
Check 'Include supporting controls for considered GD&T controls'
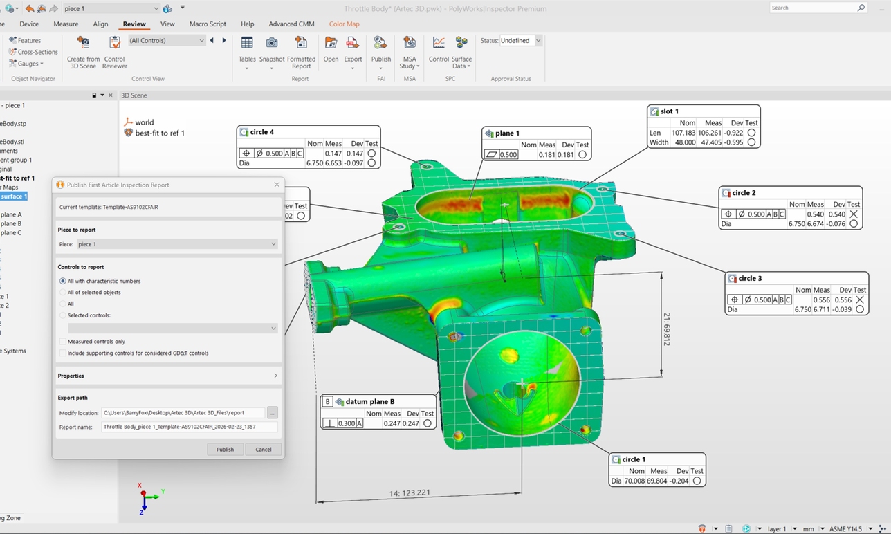click(62, 353)
